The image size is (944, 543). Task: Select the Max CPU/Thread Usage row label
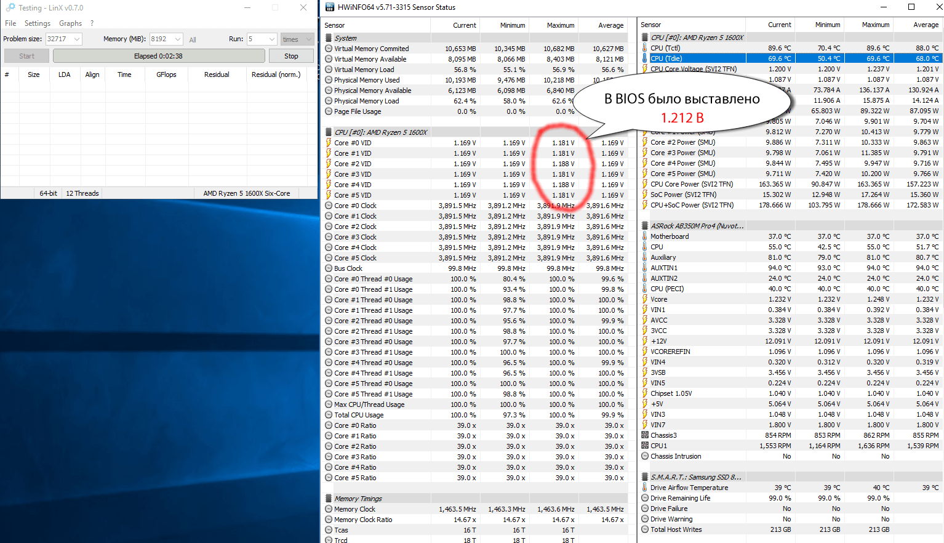click(x=369, y=404)
